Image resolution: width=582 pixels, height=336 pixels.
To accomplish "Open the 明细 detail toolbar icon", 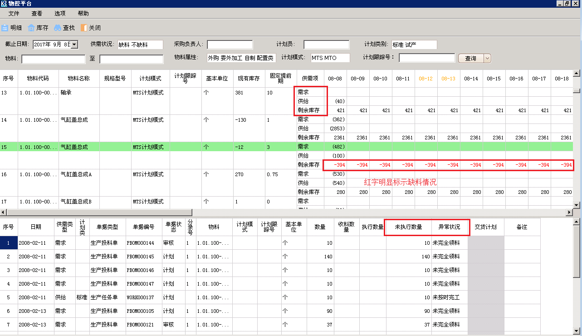I will pyautogui.click(x=12, y=28).
